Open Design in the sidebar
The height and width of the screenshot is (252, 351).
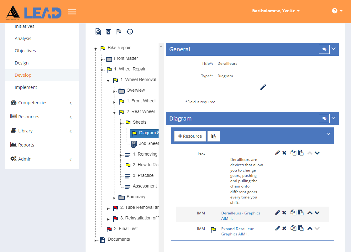coord(22,63)
